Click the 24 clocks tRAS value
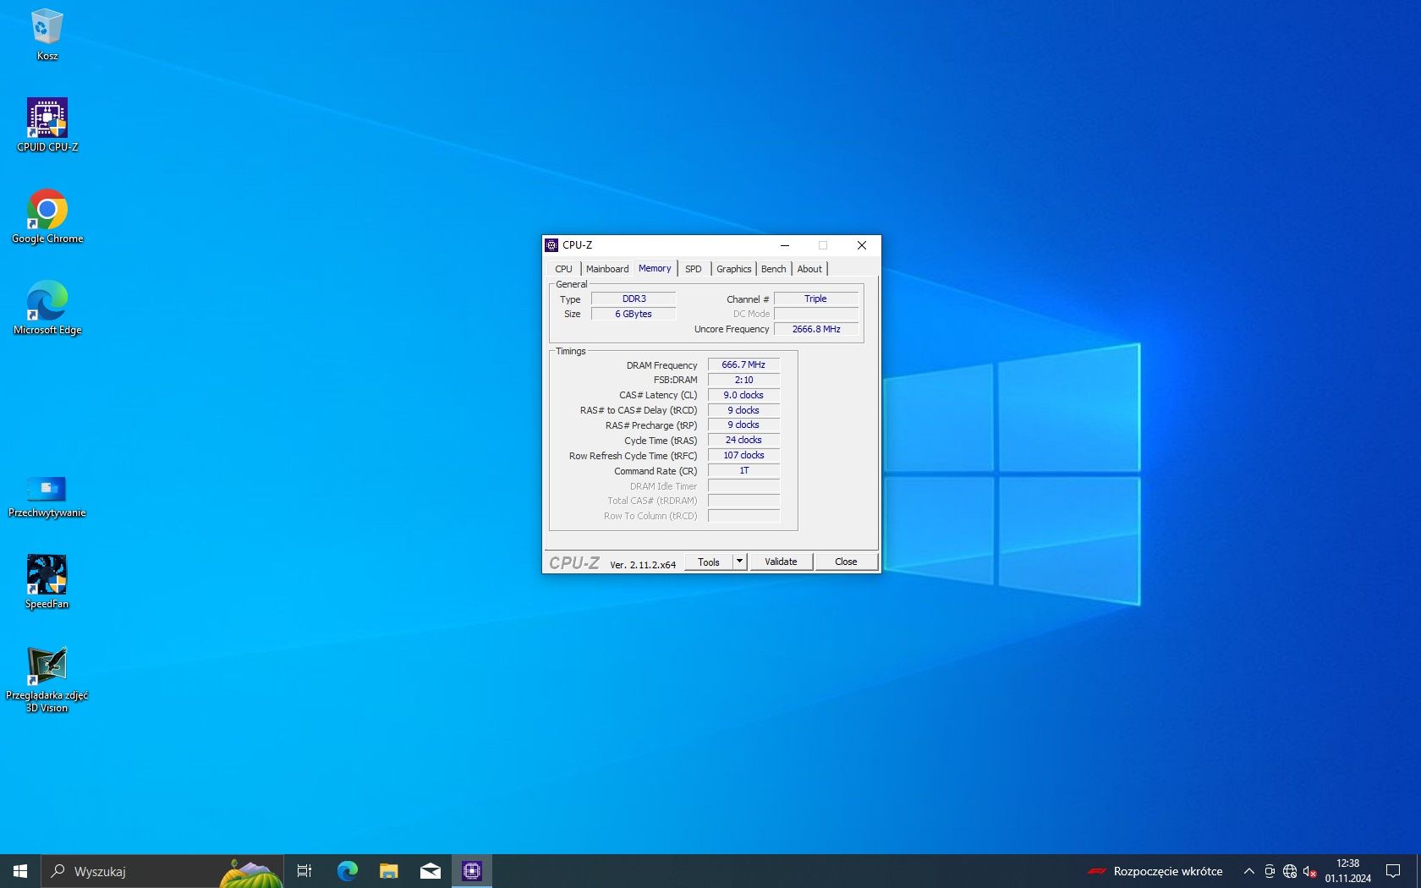The width and height of the screenshot is (1421, 888). [743, 440]
